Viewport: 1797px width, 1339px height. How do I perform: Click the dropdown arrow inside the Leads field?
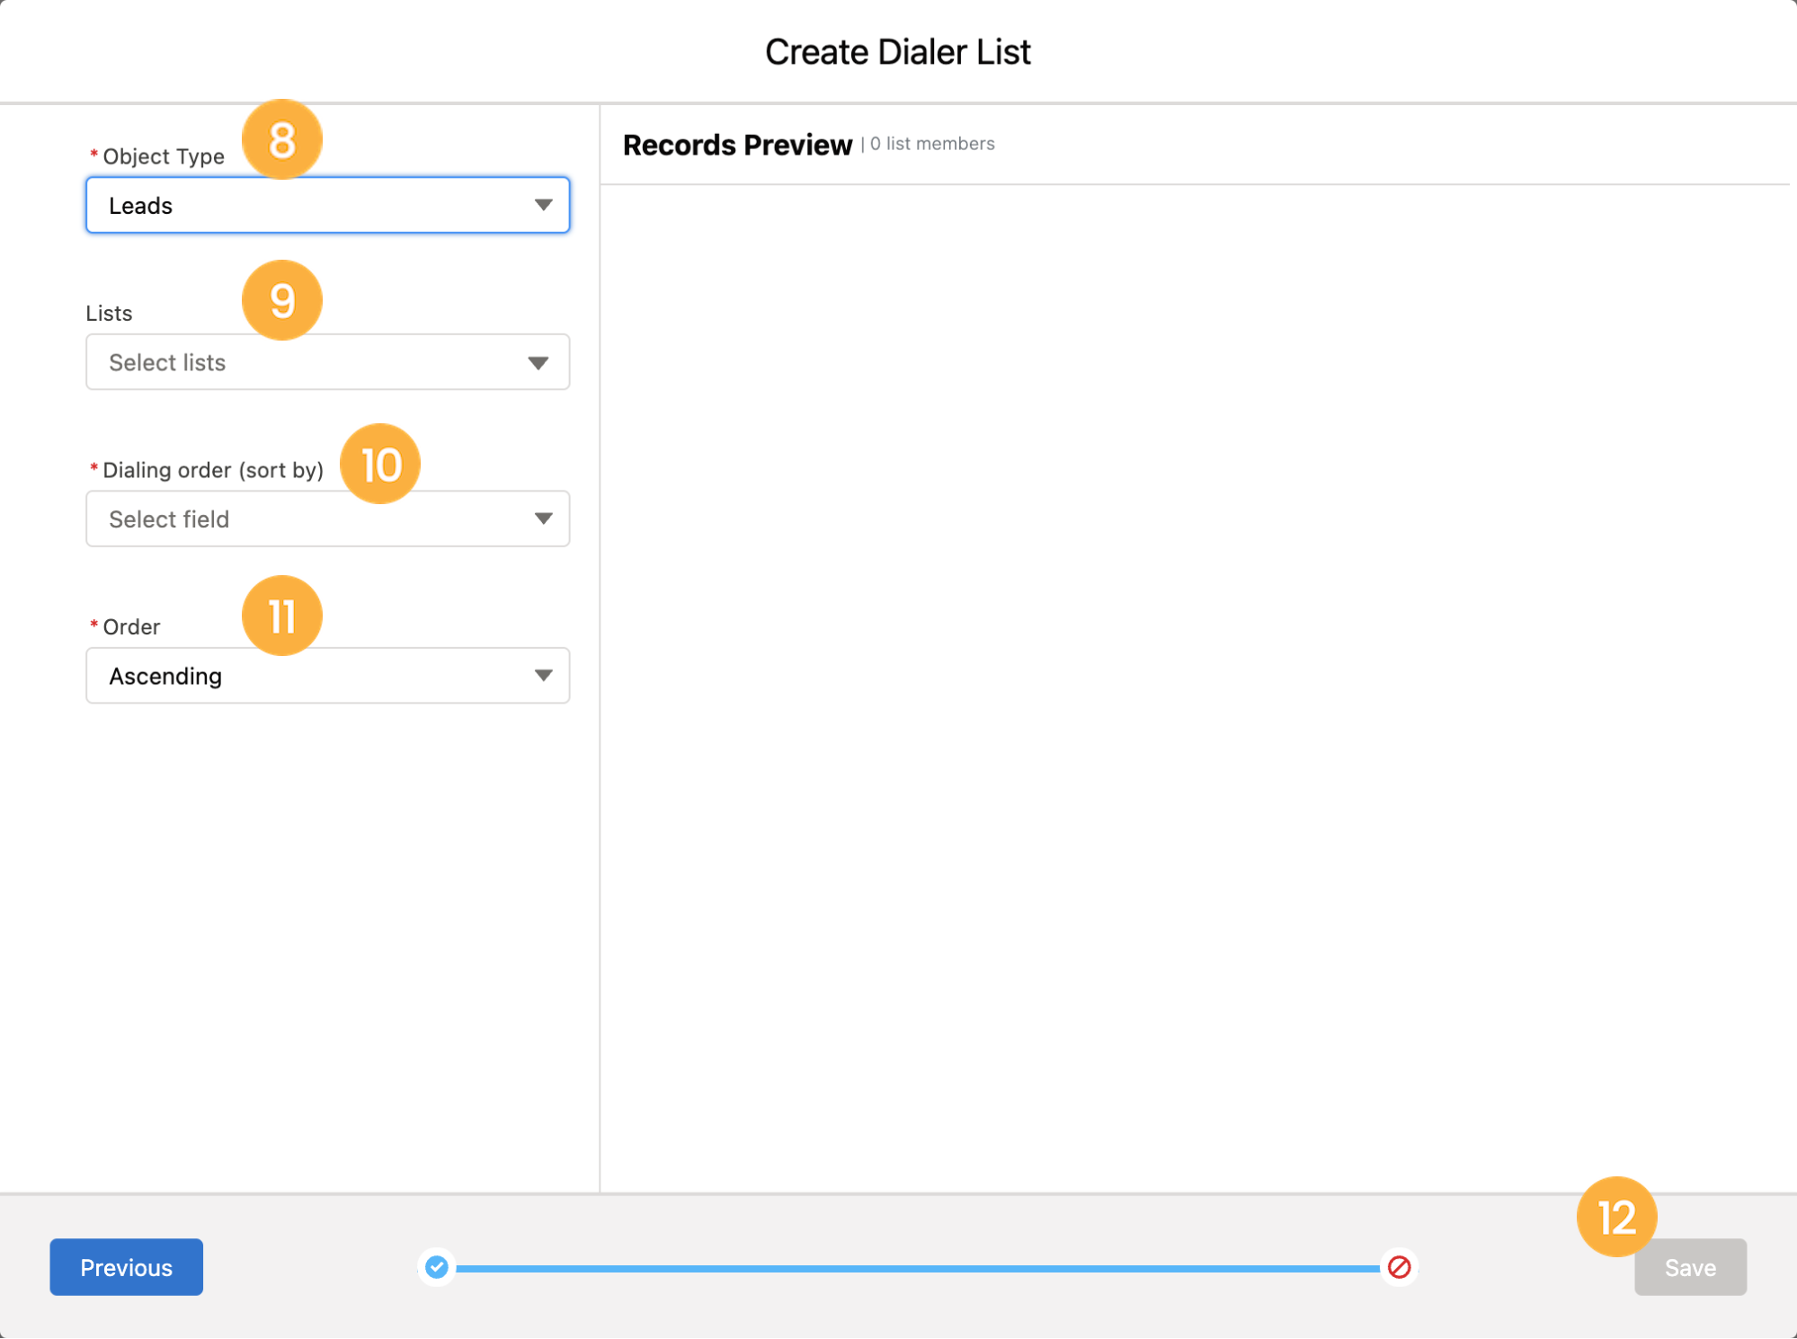543,205
